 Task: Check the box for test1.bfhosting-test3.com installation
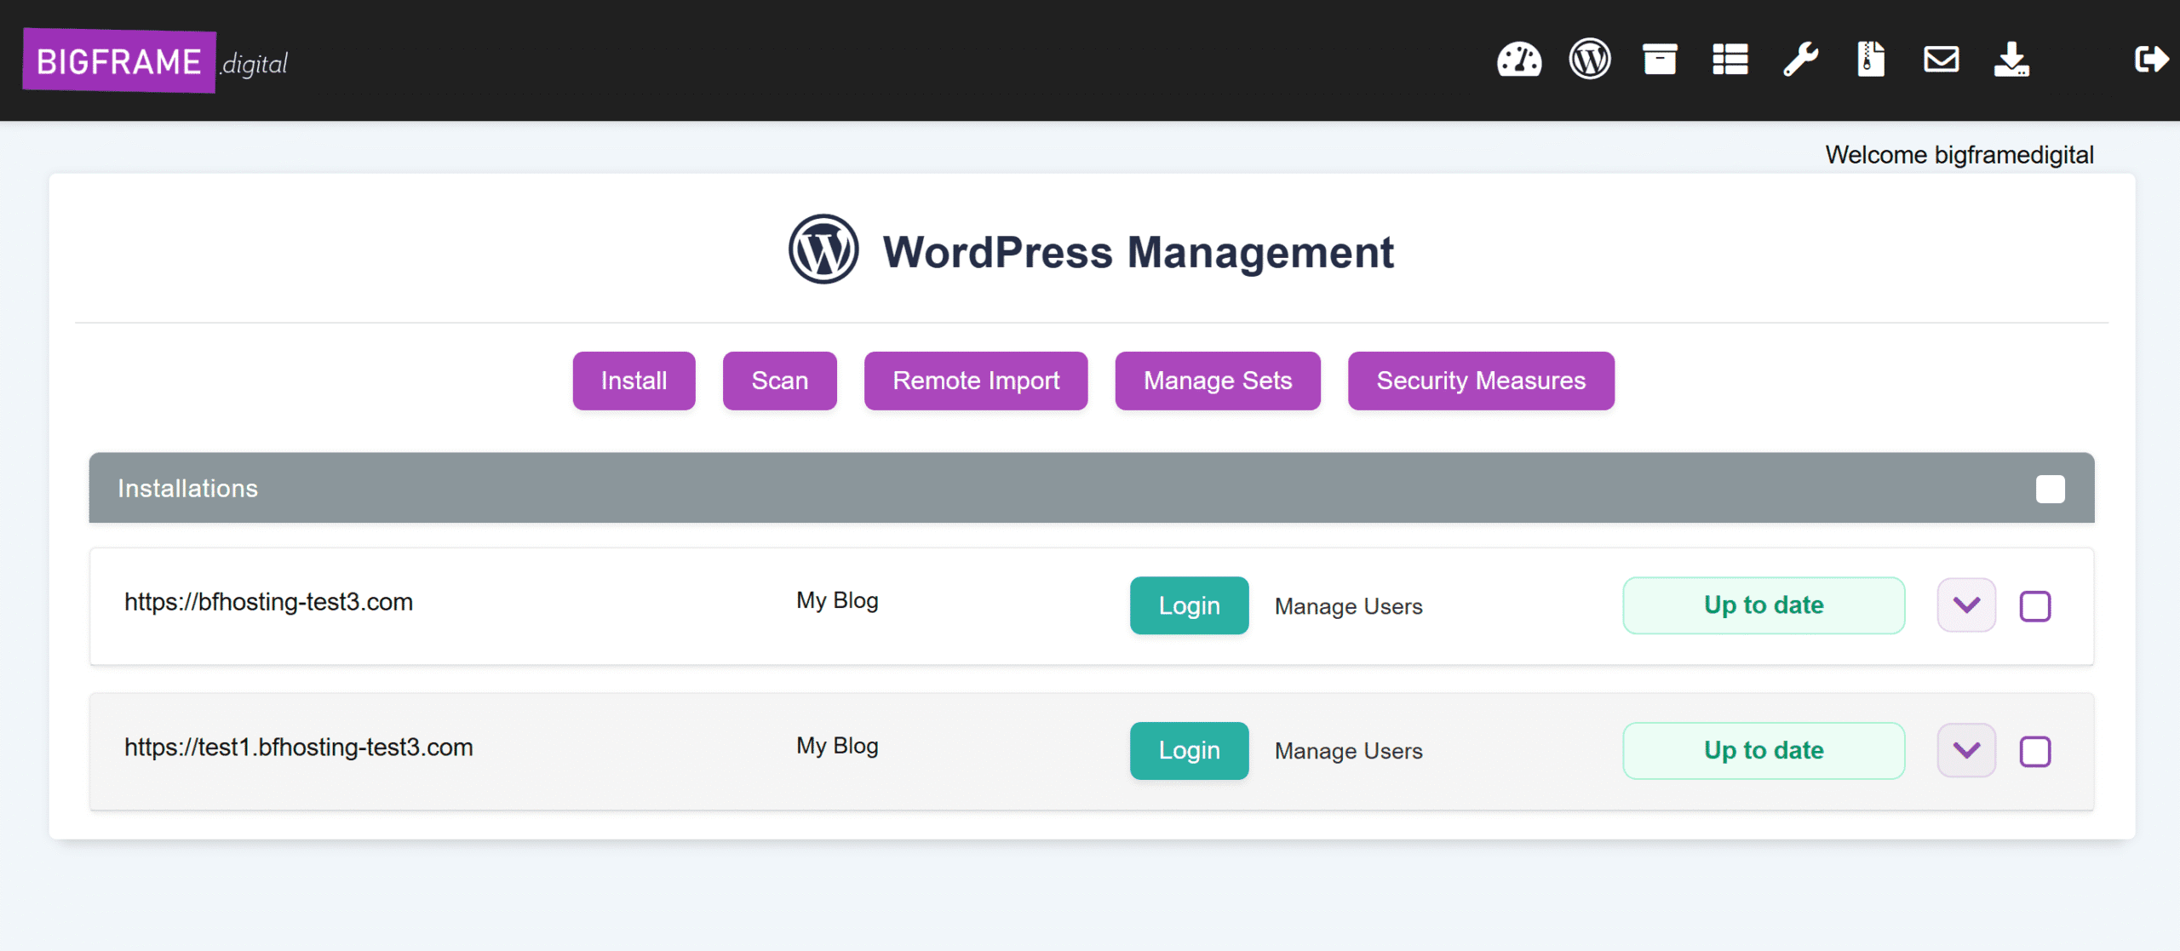click(x=2034, y=751)
